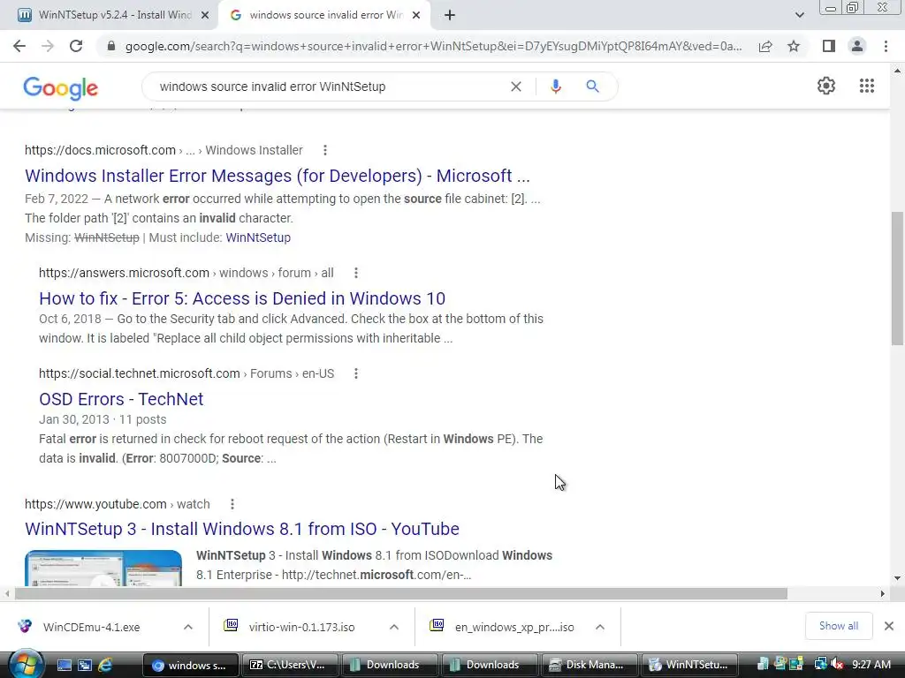
Task: Go back to the previous page
Action: pyautogui.click(x=19, y=46)
